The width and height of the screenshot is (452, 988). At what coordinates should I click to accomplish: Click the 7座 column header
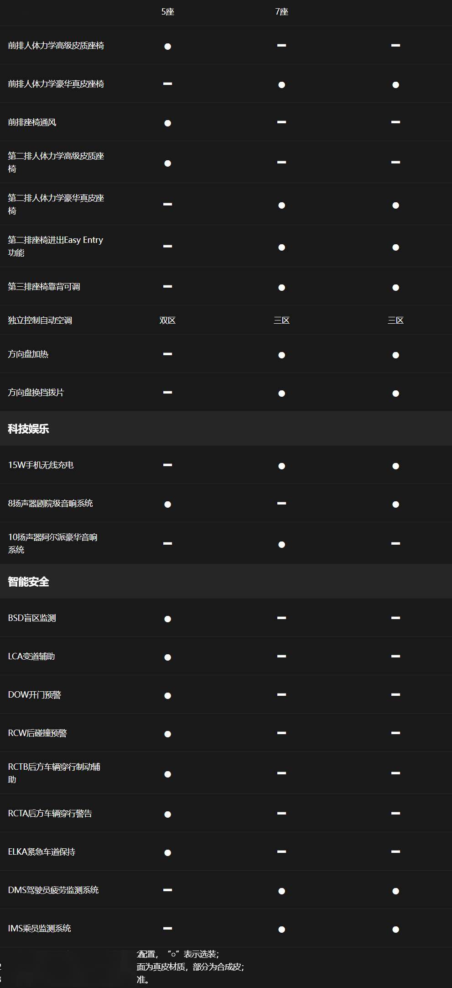[281, 12]
